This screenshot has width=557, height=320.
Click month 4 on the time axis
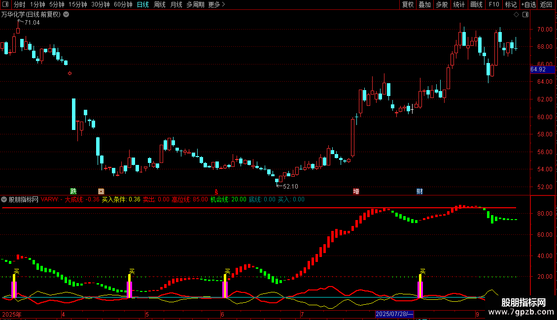tap(63, 314)
